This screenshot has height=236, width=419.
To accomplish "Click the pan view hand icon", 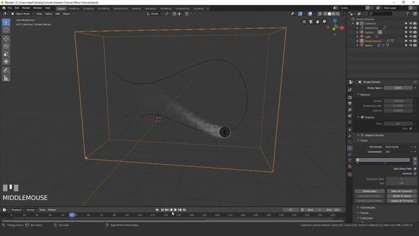I will [x=317, y=22].
